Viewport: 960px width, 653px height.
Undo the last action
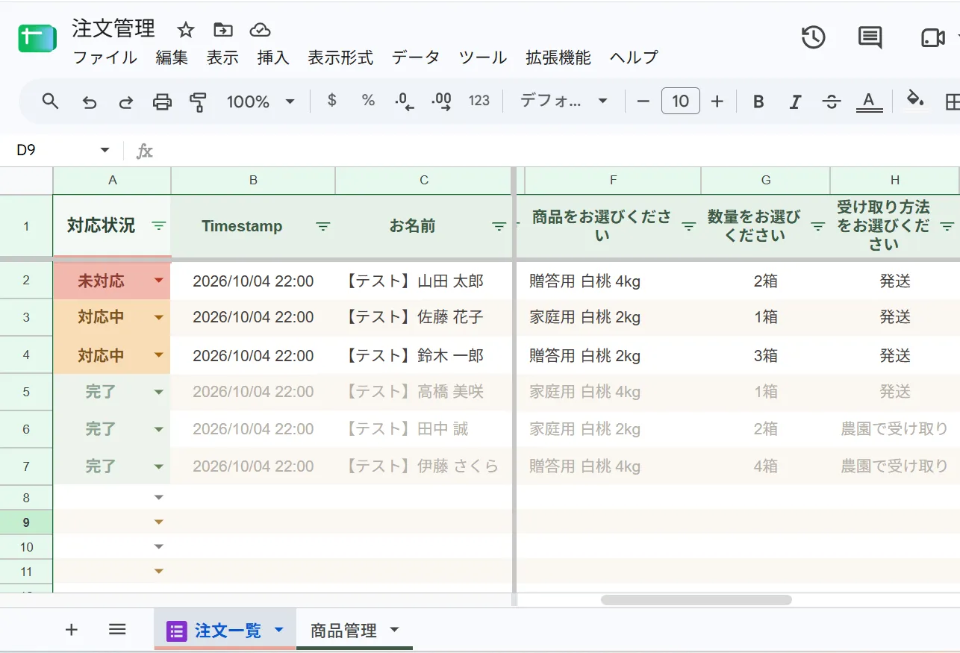[90, 102]
